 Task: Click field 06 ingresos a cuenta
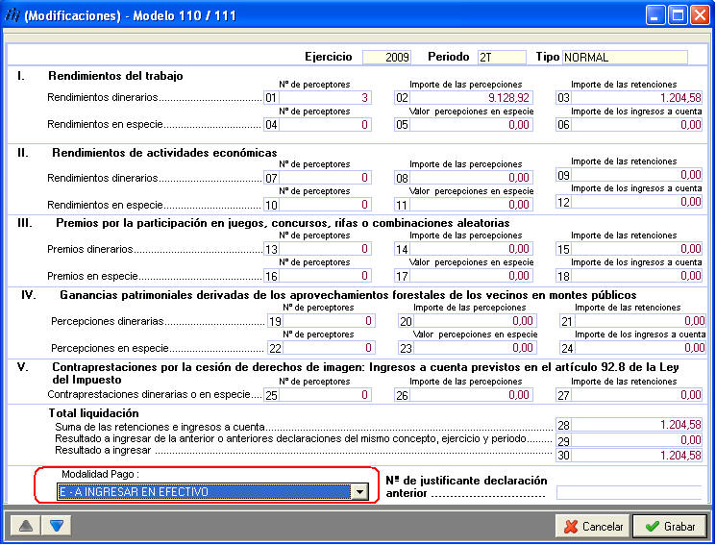636,124
